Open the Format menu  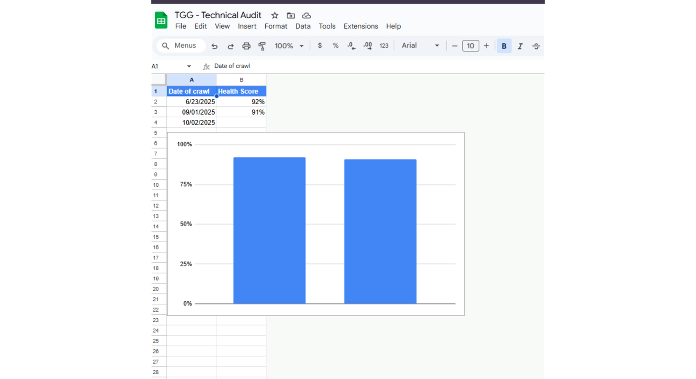[276, 26]
